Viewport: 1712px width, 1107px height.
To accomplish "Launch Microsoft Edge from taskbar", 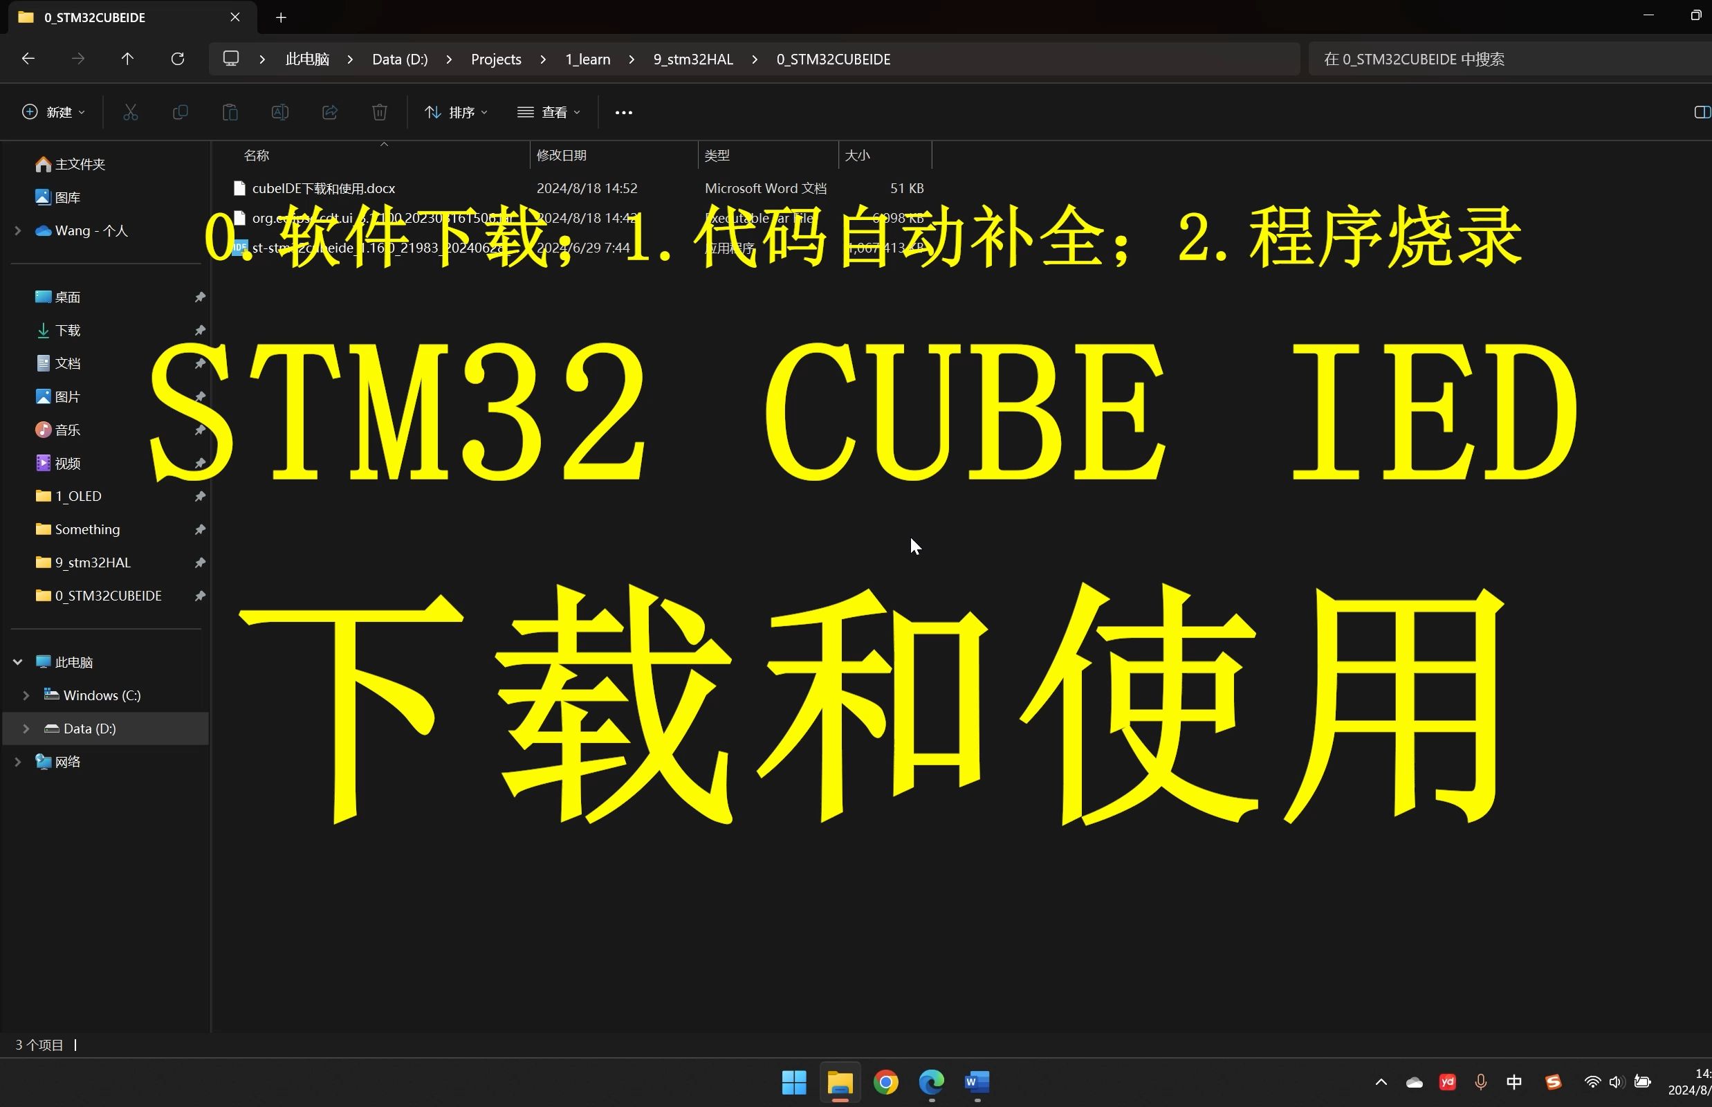I will tap(932, 1082).
